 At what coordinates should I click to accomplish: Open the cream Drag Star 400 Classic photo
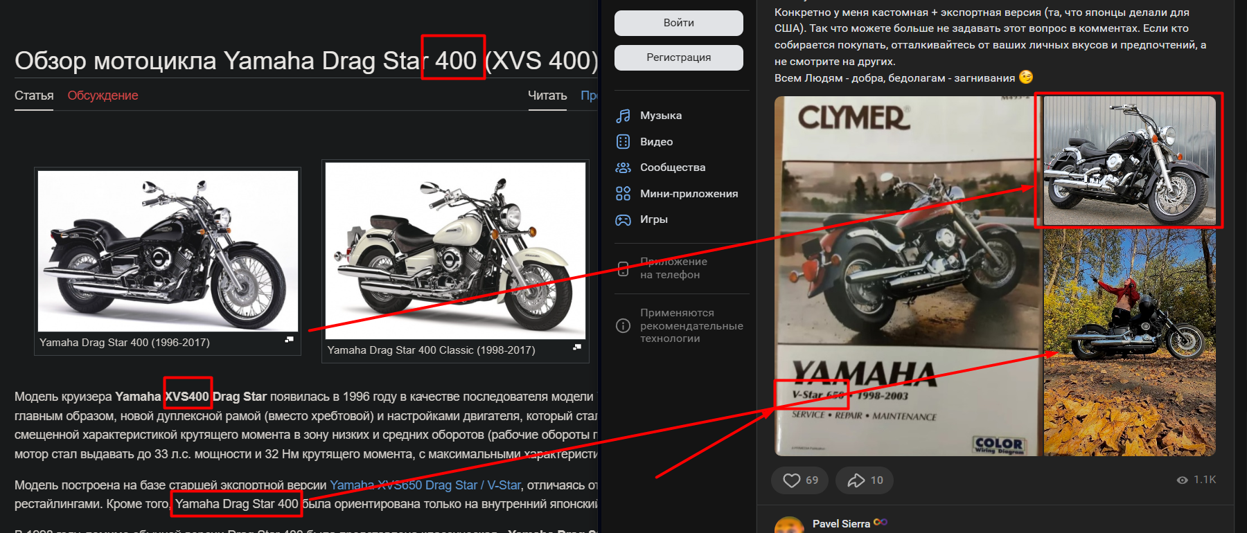pos(455,251)
